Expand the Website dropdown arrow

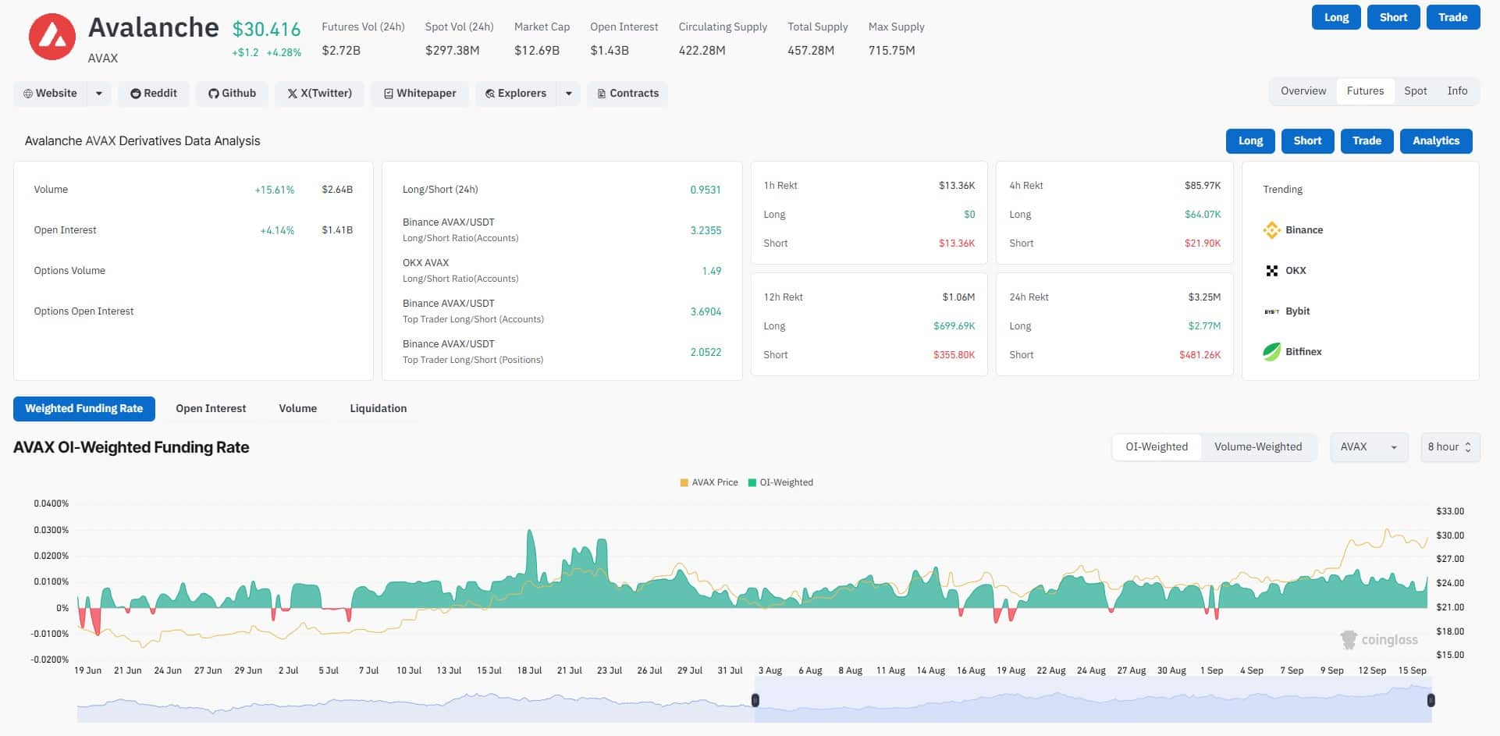point(98,93)
